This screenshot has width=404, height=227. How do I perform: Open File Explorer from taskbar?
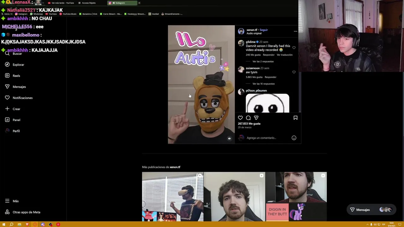coord(19,224)
